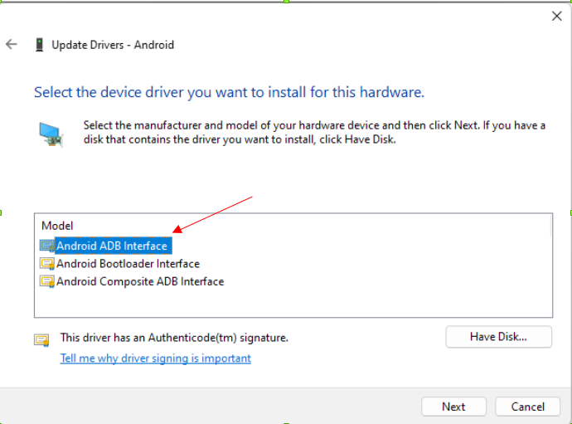Image resolution: width=572 pixels, height=424 pixels.
Task: Open Tell me why driver signing is important
Action: point(155,358)
